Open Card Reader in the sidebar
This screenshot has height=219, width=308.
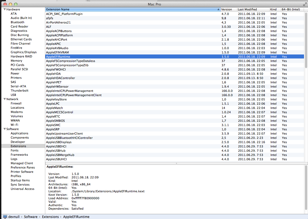click(x=20, y=26)
